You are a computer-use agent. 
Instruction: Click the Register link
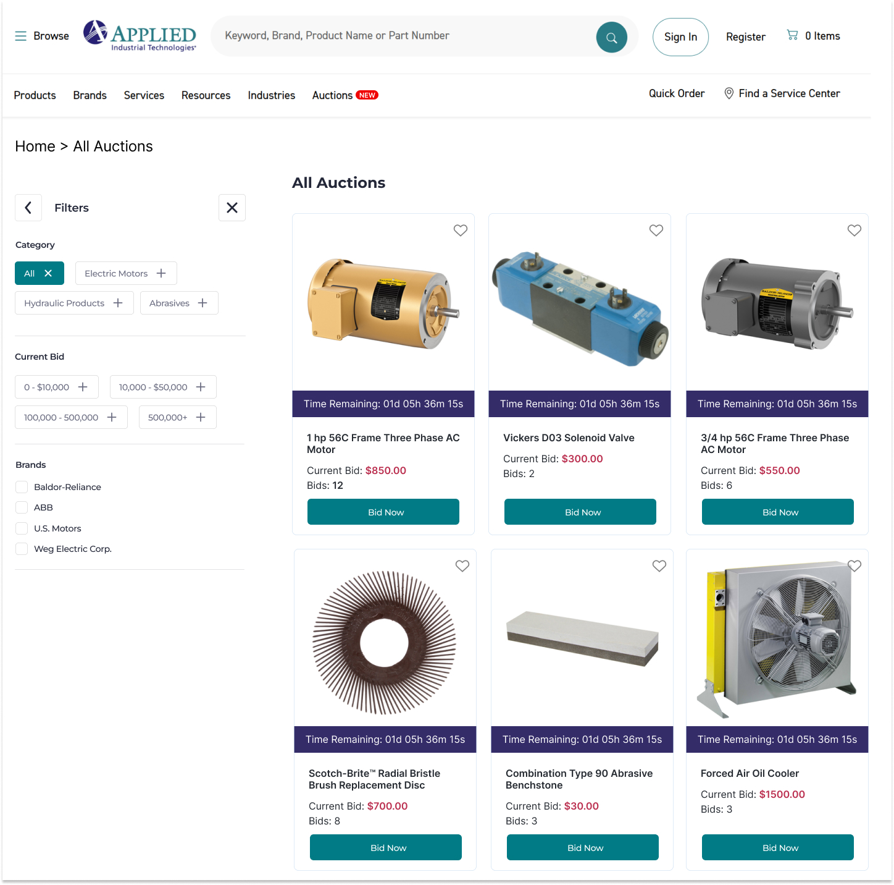click(x=746, y=37)
